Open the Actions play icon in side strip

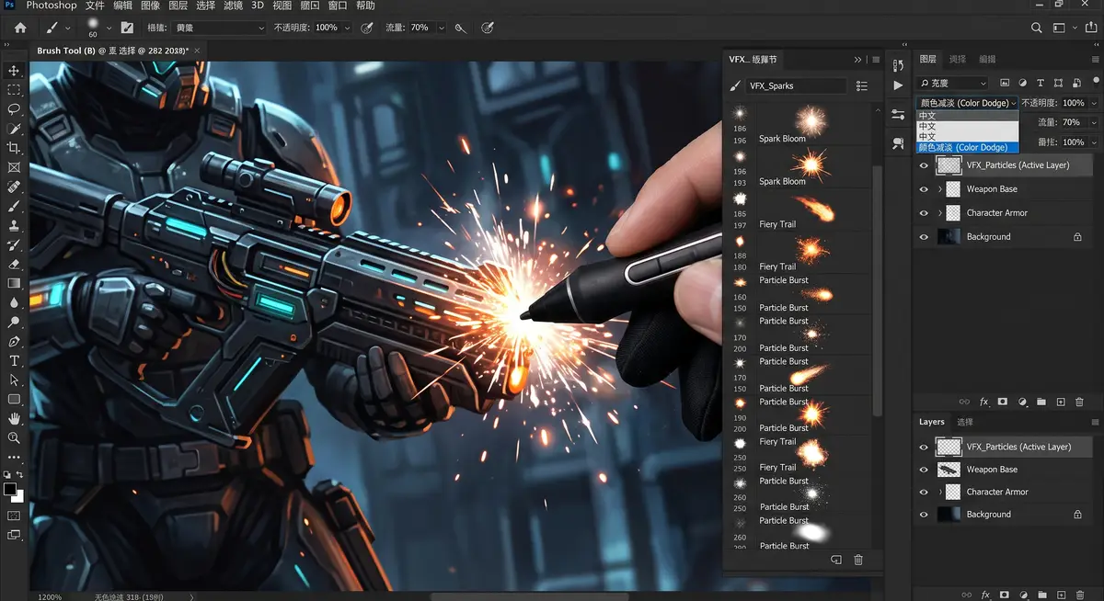[x=898, y=85]
